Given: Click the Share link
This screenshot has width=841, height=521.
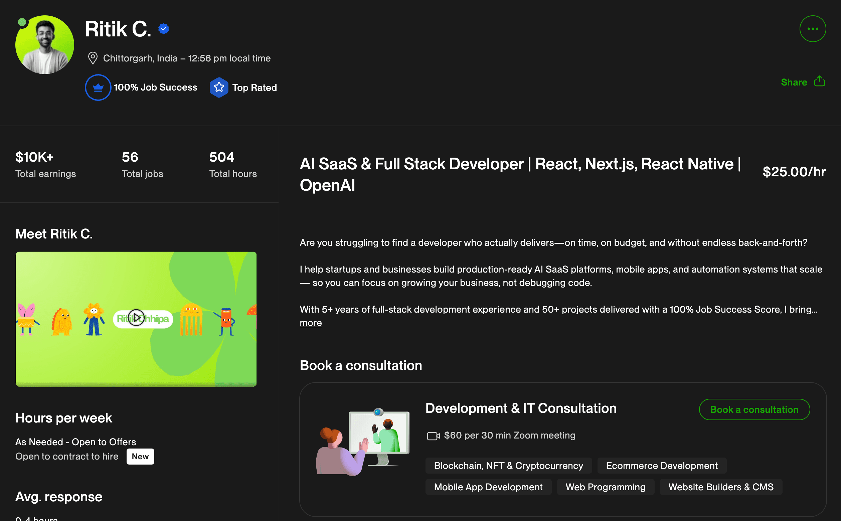Looking at the screenshot, I should tap(794, 82).
